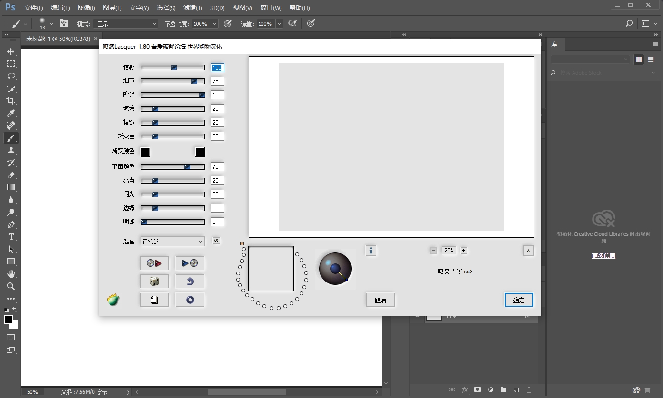The image size is (663, 398).
Task: Click the copy pages icon button in Lacquer
Action: point(154,300)
